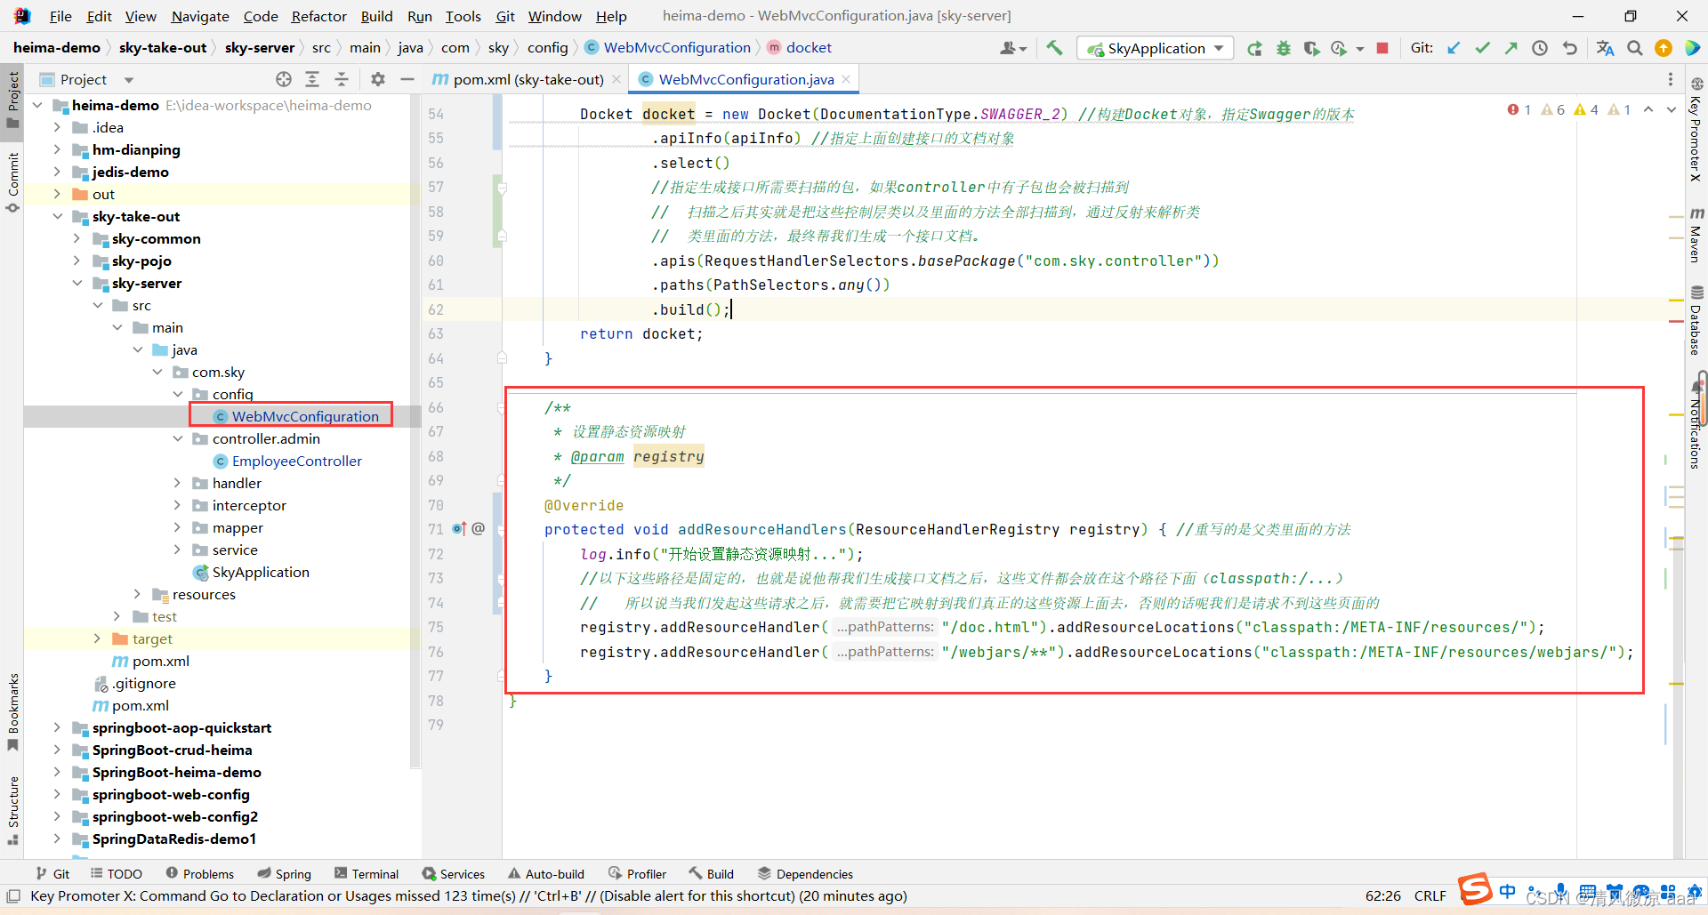Click the Build project hammer icon

(1054, 48)
